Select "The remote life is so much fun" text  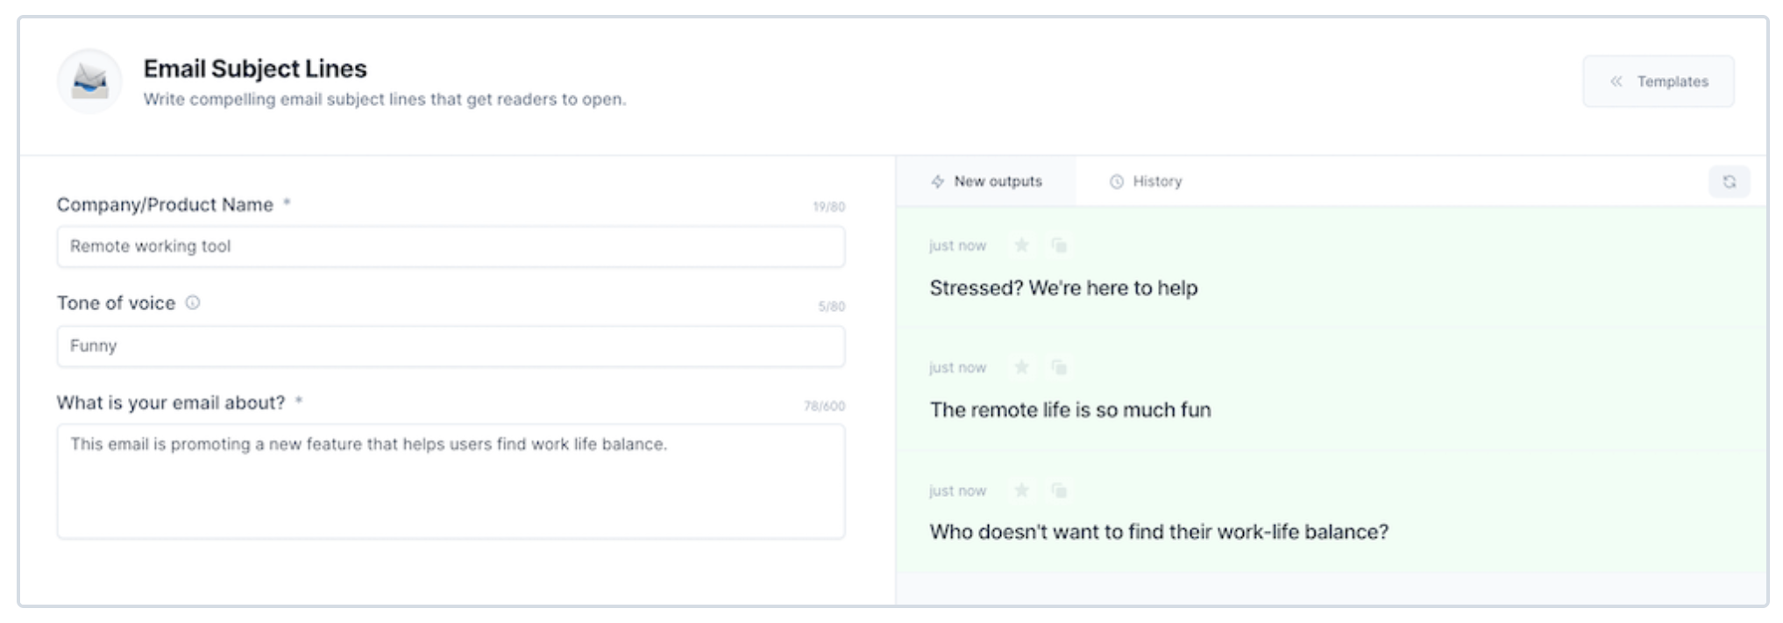click(x=1069, y=410)
